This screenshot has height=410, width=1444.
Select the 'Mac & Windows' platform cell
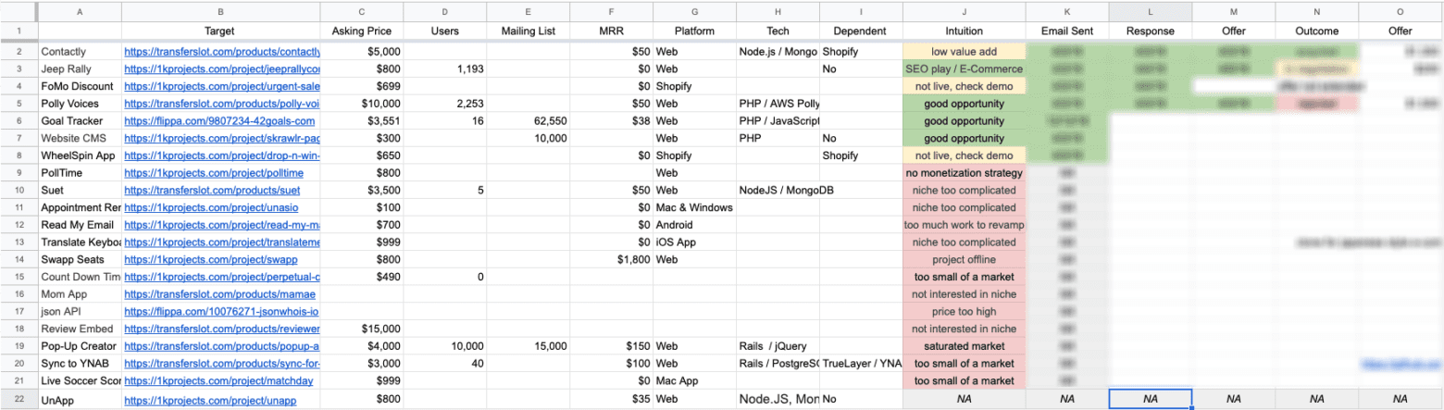[x=694, y=207]
